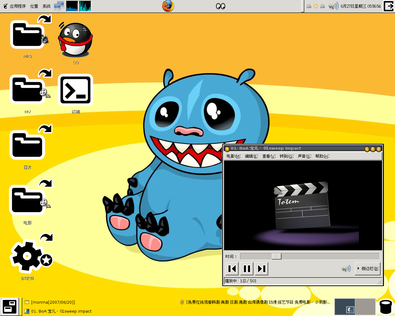
Task: Open the 查看(V) menu in Totem
Action: [269, 156]
